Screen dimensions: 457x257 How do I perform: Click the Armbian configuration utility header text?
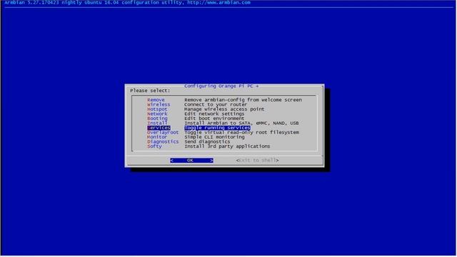pos(127,3)
